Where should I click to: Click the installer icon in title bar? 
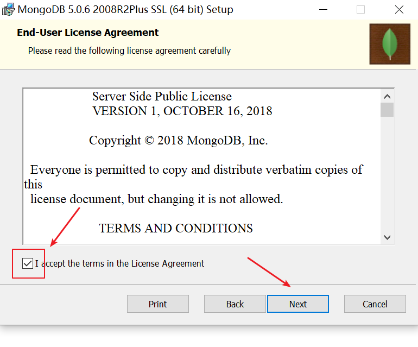click(x=8, y=10)
